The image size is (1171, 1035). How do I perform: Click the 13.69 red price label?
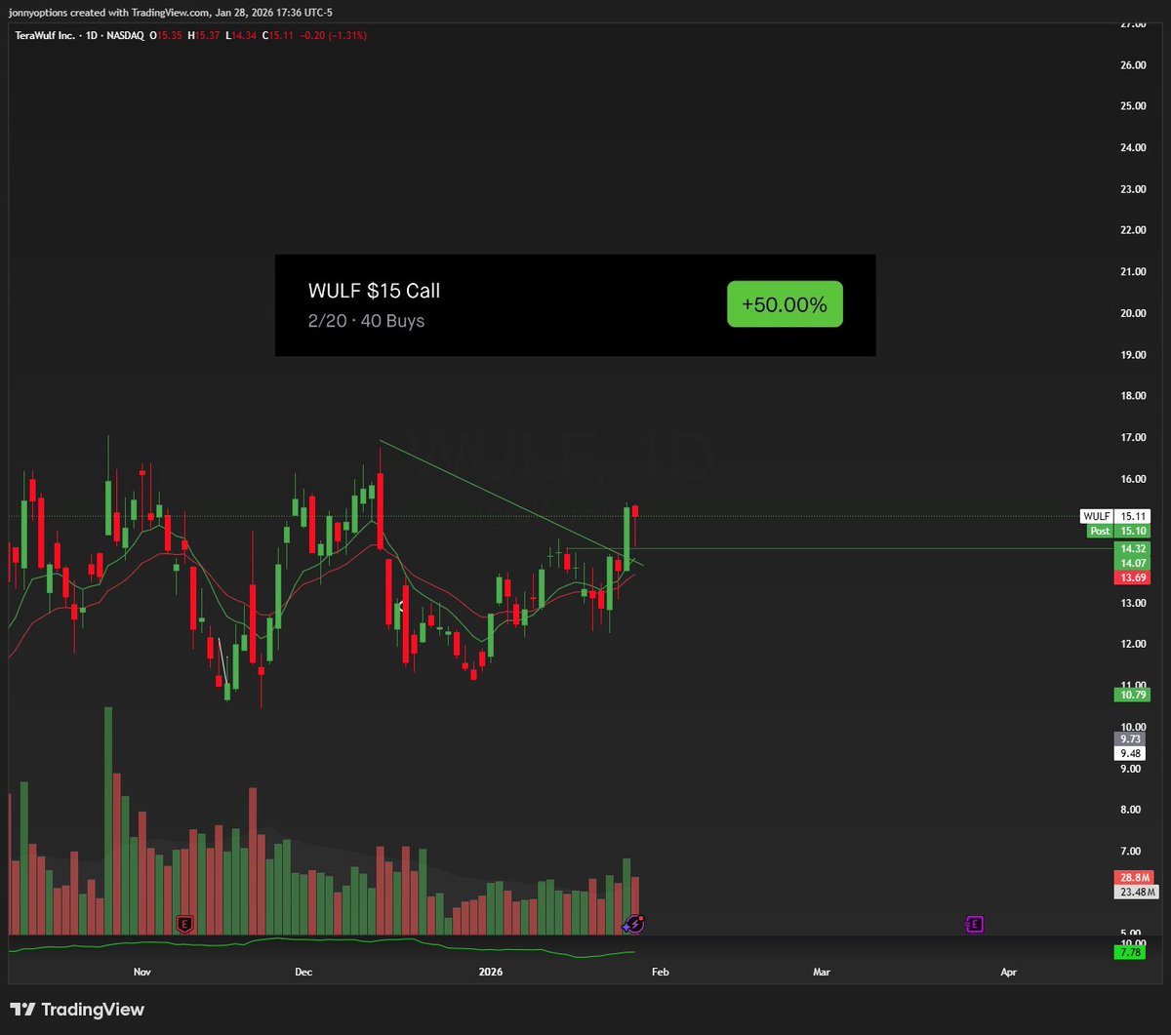pos(1132,577)
